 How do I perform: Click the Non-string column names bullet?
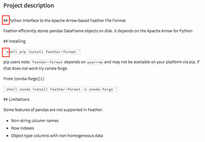[x=35, y=121]
